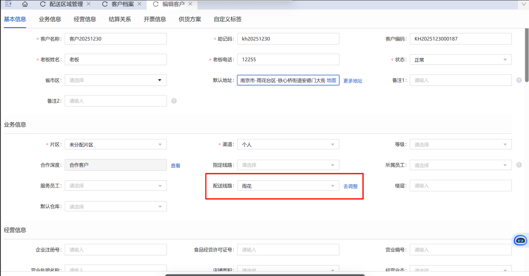This screenshot has height=276, width=529.
Task: Switch to the 业务信息 tab
Action: click(50, 19)
